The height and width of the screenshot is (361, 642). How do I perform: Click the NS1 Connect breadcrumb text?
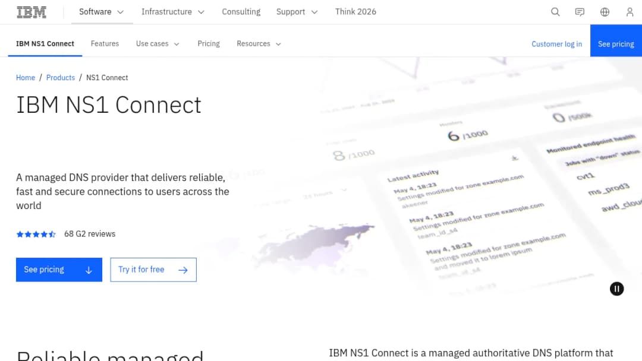(107, 78)
